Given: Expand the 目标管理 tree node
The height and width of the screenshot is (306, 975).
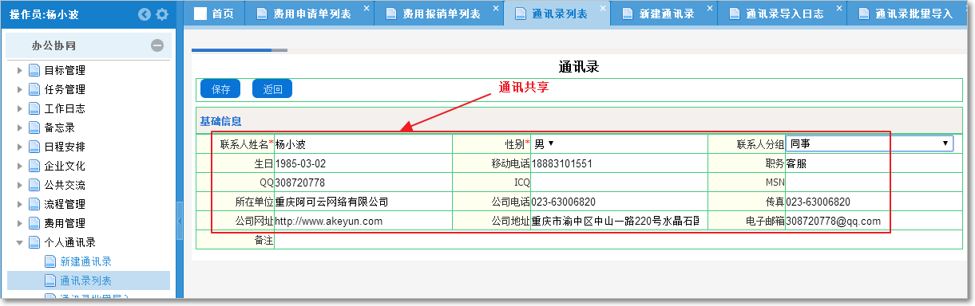Looking at the screenshot, I should tap(20, 70).
